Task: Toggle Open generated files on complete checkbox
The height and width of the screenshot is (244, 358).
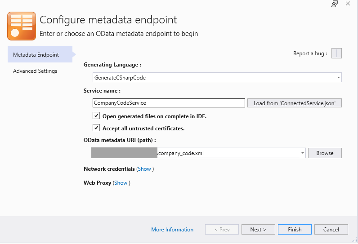Action: click(x=96, y=116)
